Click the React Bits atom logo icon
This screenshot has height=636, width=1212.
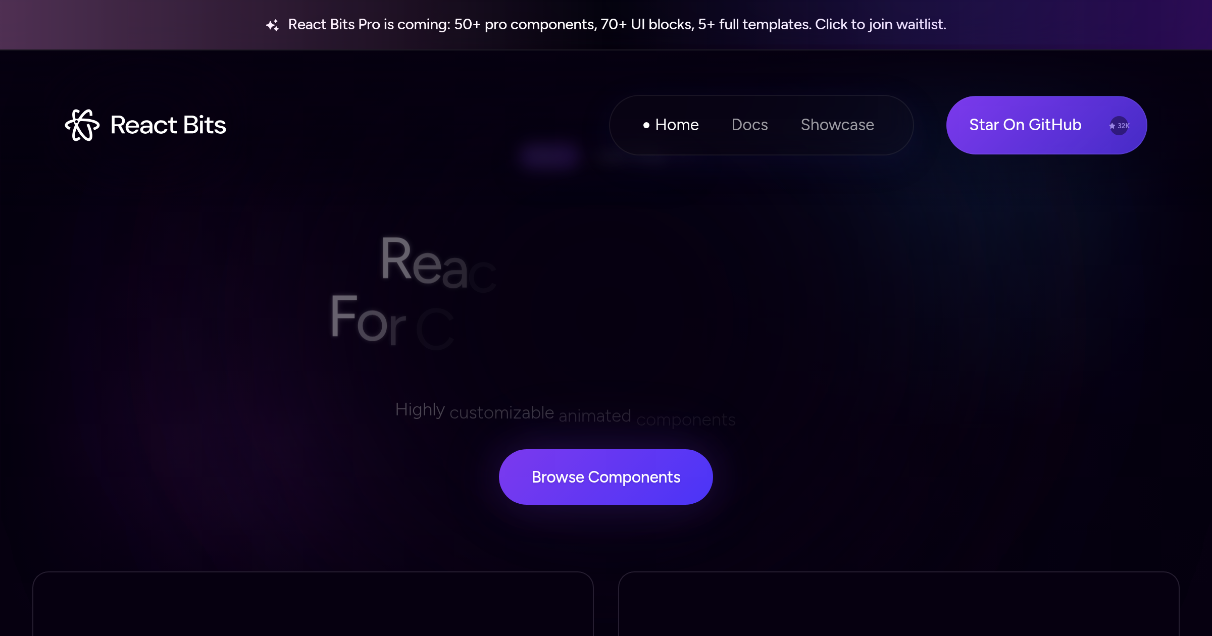click(82, 125)
